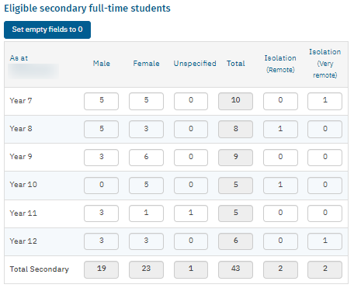Focus the Year 8 Isolation Remote field
Screen dimensions: 354x288
click(x=280, y=129)
